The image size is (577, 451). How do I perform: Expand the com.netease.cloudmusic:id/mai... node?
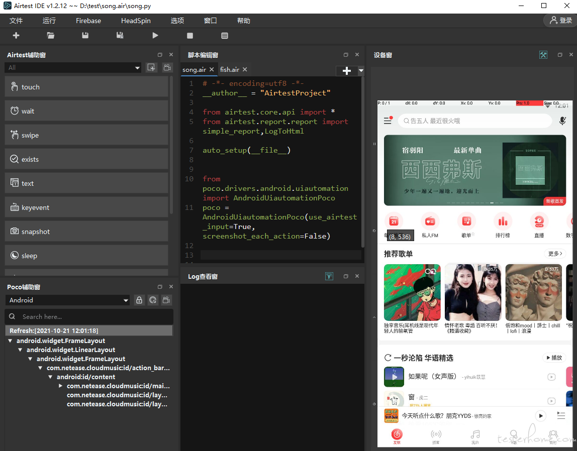(60, 386)
